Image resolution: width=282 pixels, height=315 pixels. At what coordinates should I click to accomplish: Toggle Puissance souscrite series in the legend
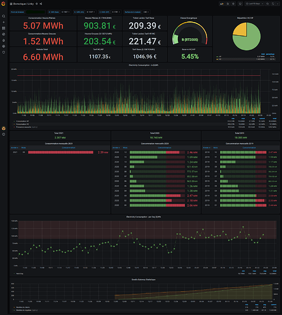[x=23, y=127]
